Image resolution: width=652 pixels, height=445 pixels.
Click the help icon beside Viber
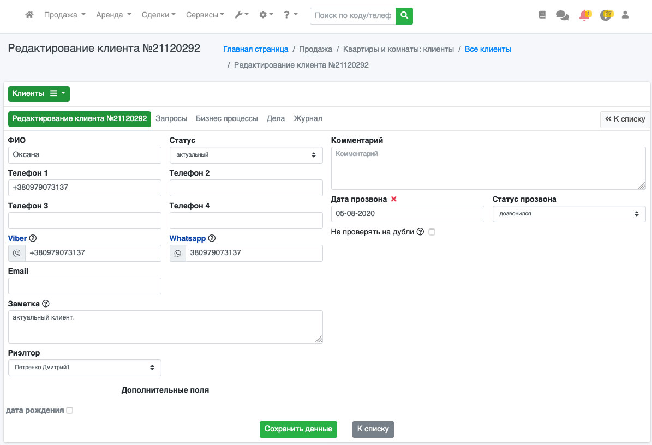(33, 238)
